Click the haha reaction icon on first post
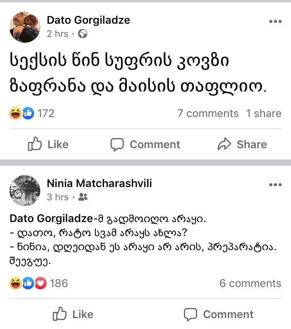 (15, 114)
